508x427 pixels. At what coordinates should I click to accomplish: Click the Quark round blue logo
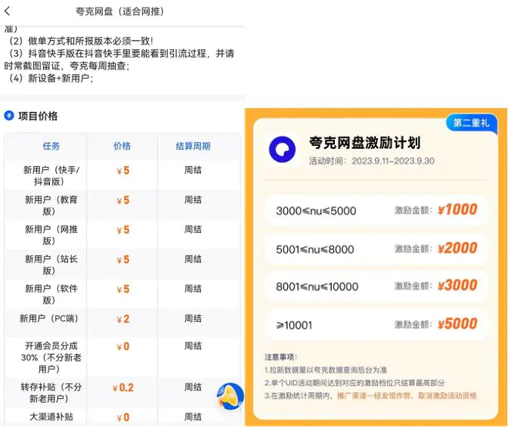[x=282, y=150]
